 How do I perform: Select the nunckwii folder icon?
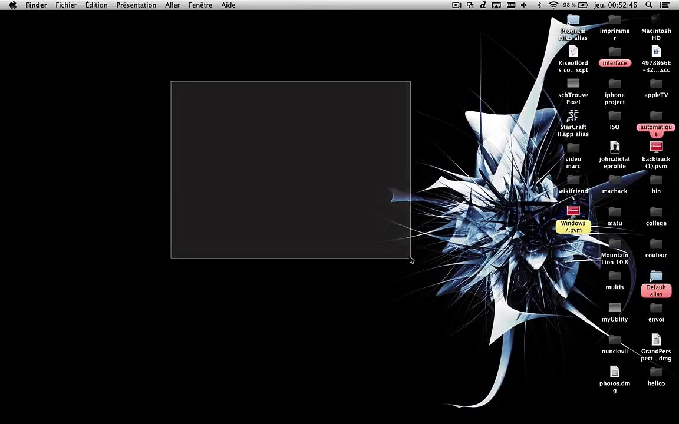coord(615,340)
